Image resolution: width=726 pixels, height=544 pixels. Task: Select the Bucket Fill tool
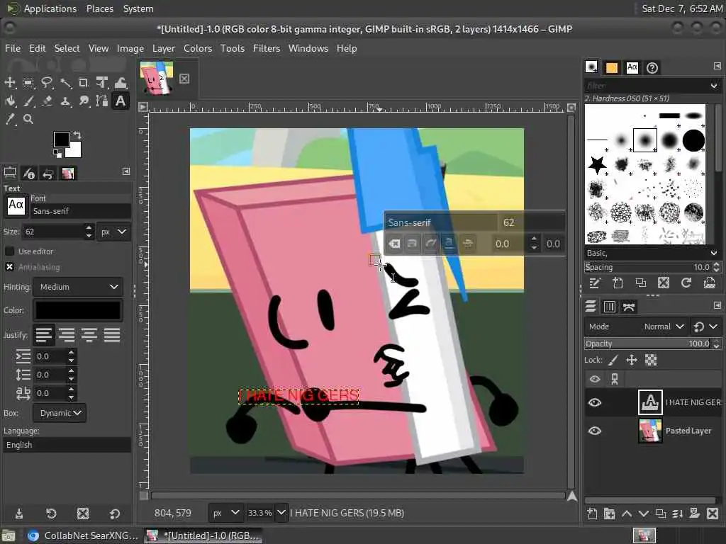click(10, 101)
